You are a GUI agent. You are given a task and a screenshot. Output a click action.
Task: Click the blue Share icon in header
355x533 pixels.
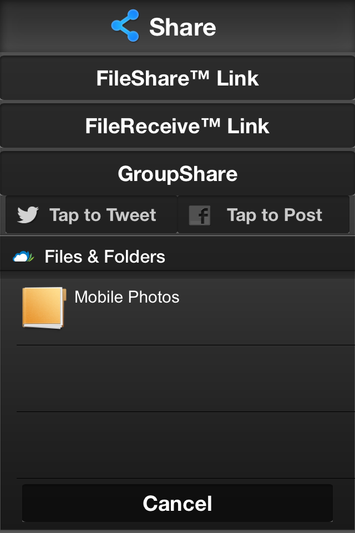[125, 26]
